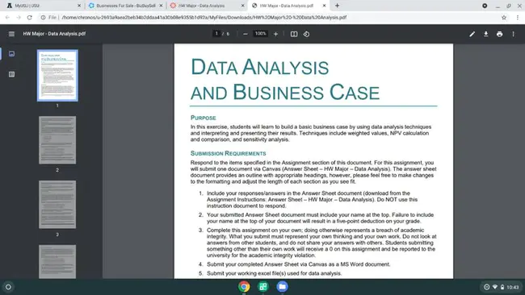Screen dimensions: 525x295
Task: Bookmark this page with the star
Action: 504,18
